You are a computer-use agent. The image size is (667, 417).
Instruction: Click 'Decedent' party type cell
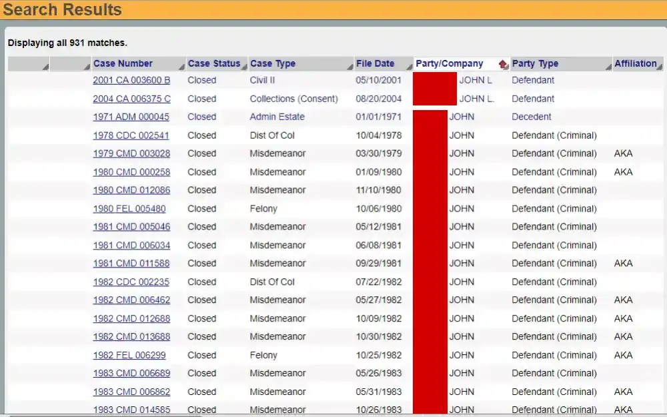532,117
